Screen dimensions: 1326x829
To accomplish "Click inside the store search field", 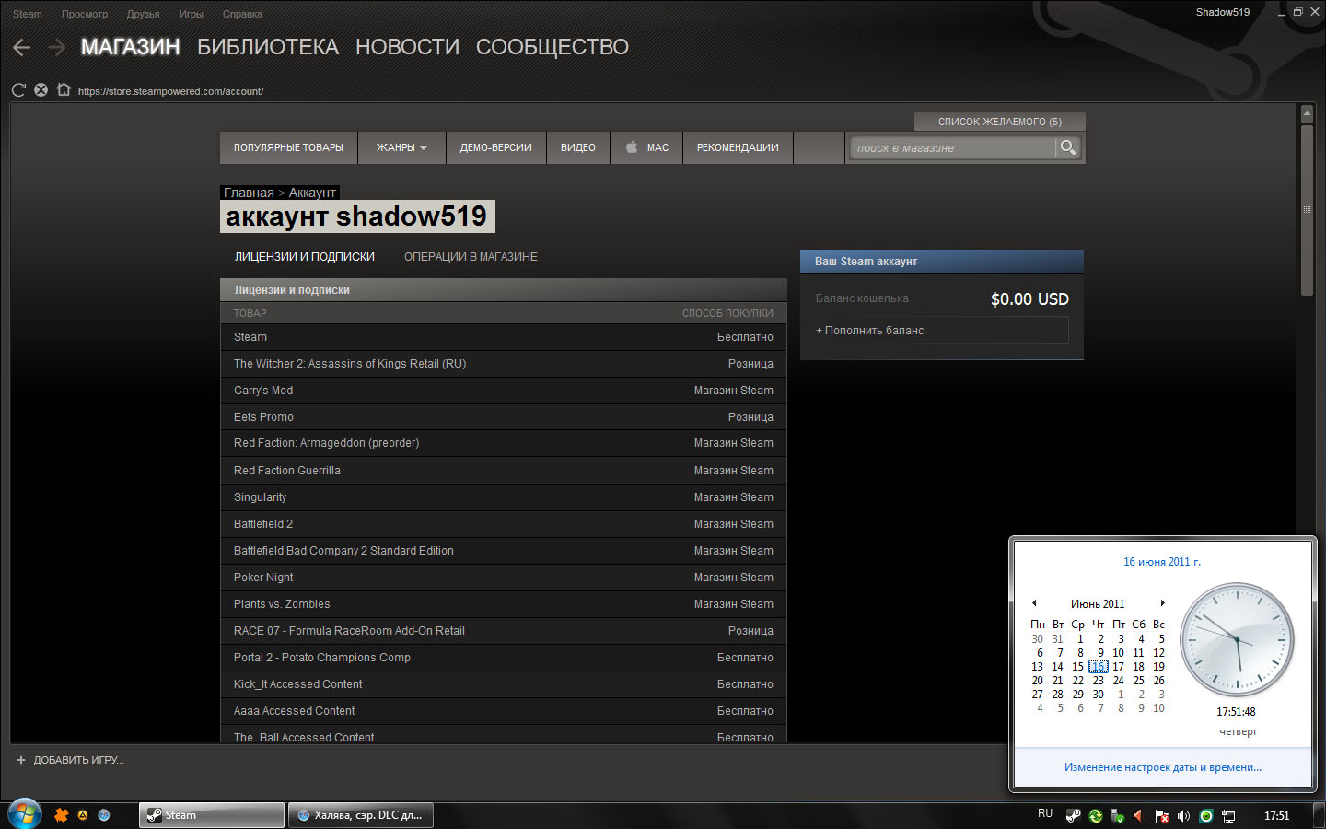I will coord(953,147).
